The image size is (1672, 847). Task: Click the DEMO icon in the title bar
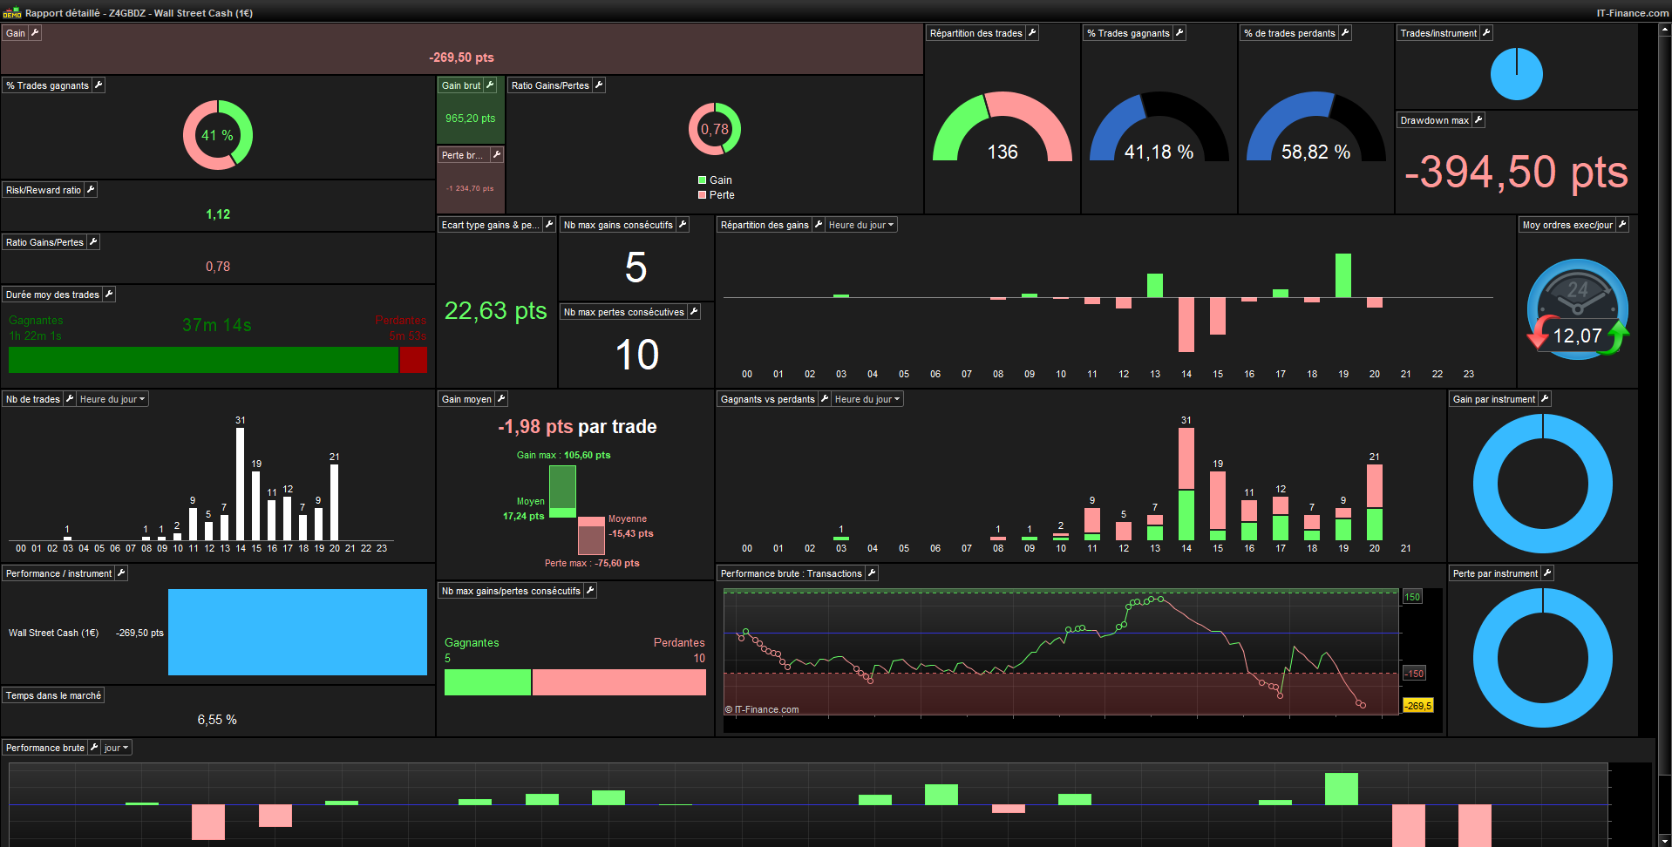(12, 13)
